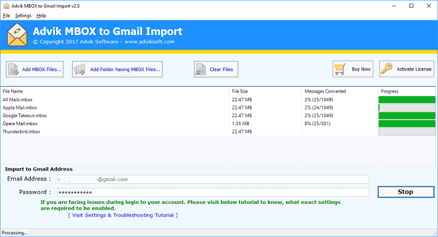Screen dimensions: 438x237
Task: Click the Buy Now button label
Action: click(x=361, y=69)
